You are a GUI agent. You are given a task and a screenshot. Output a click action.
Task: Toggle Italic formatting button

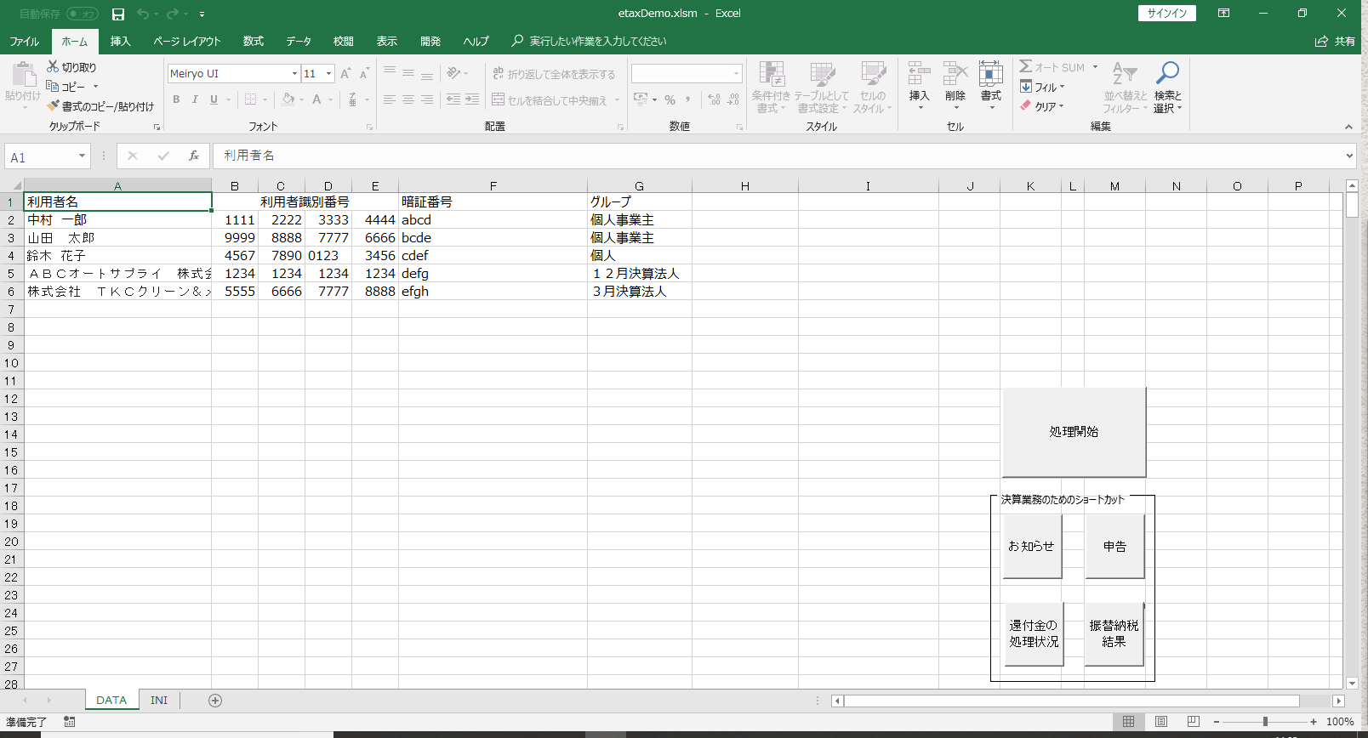195,99
